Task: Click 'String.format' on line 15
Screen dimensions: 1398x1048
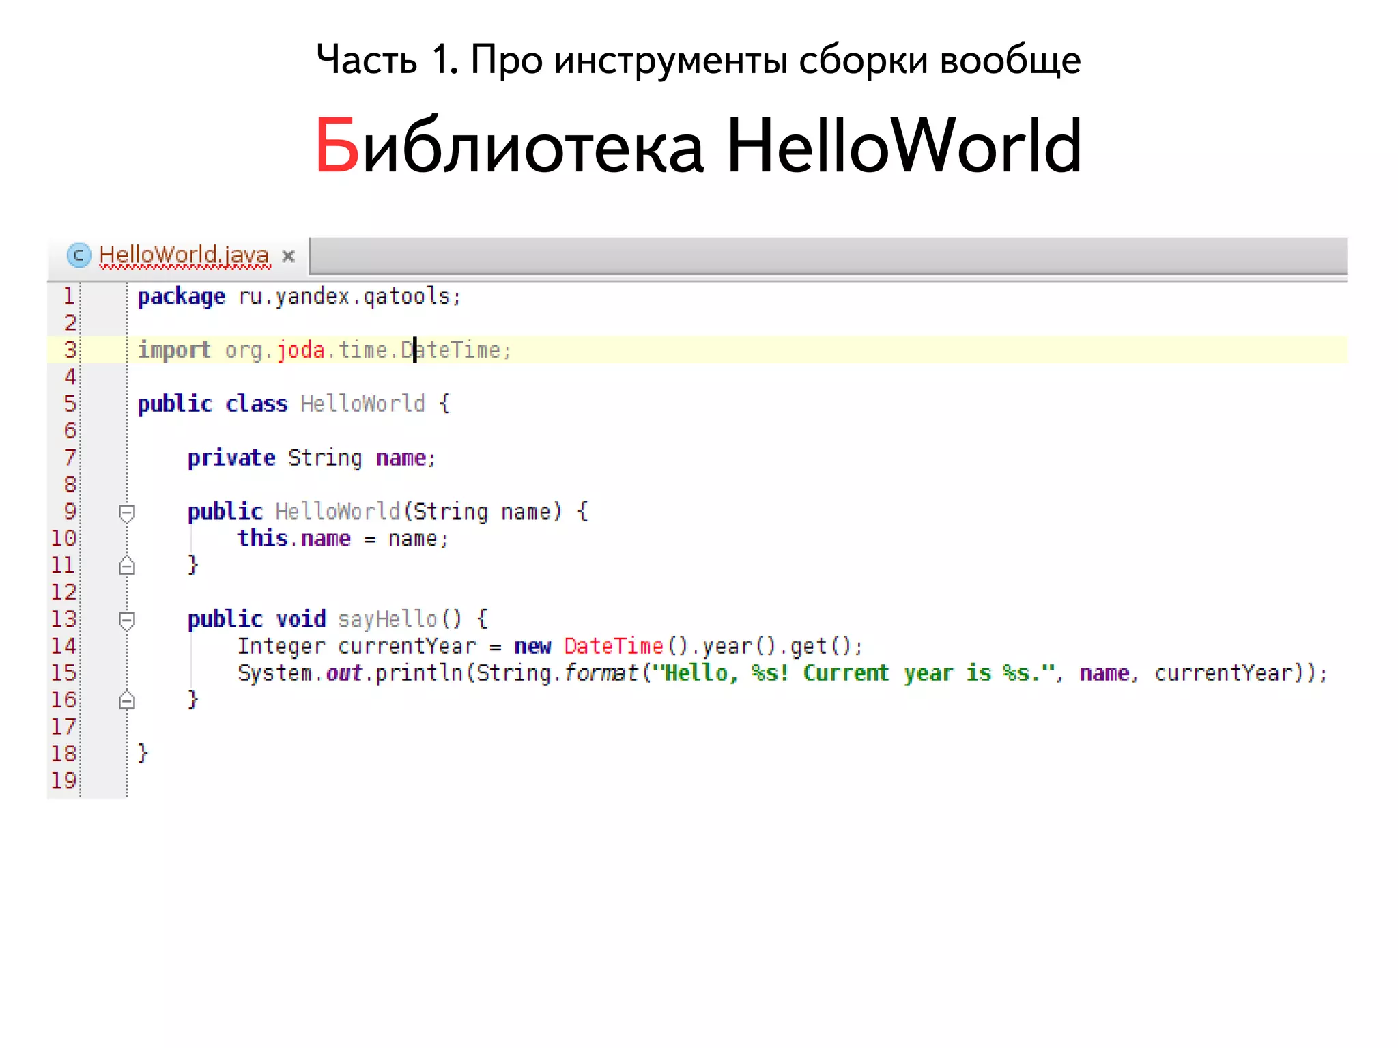Action: tap(556, 673)
